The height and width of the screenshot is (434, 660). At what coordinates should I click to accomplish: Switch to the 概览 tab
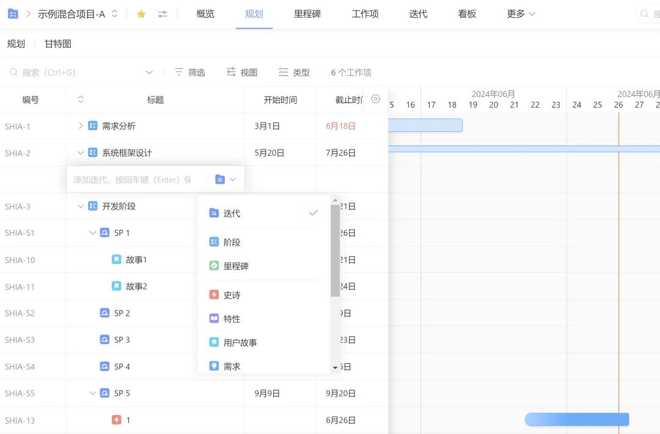pos(205,14)
